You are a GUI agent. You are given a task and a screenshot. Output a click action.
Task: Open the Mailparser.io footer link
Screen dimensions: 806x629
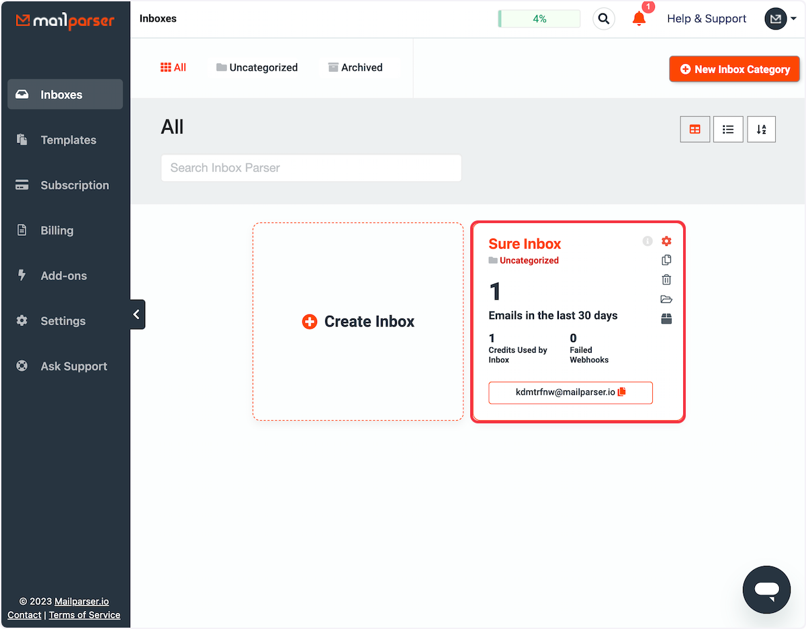82,601
